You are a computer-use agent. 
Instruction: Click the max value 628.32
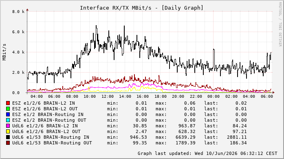click(187, 131)
